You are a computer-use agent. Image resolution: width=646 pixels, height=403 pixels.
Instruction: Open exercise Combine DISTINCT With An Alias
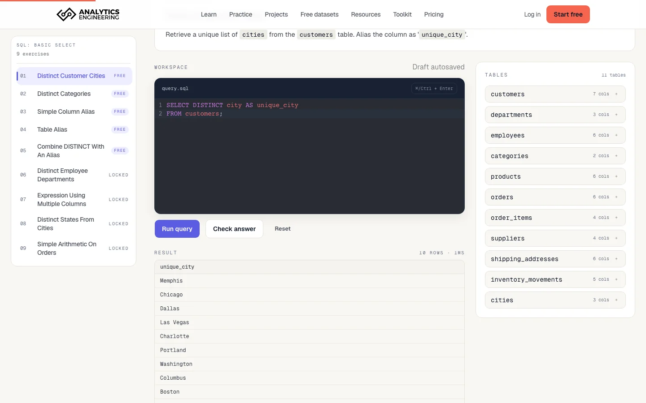pyautogui.click(x=74, y=150)
